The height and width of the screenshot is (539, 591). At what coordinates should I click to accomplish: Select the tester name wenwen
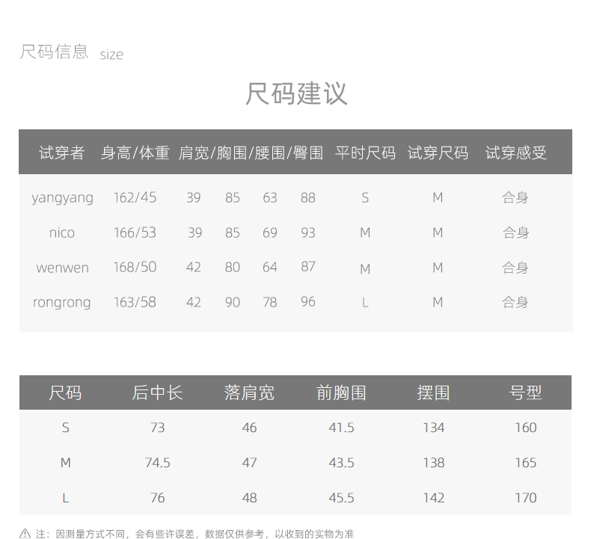tap(62, 268)
